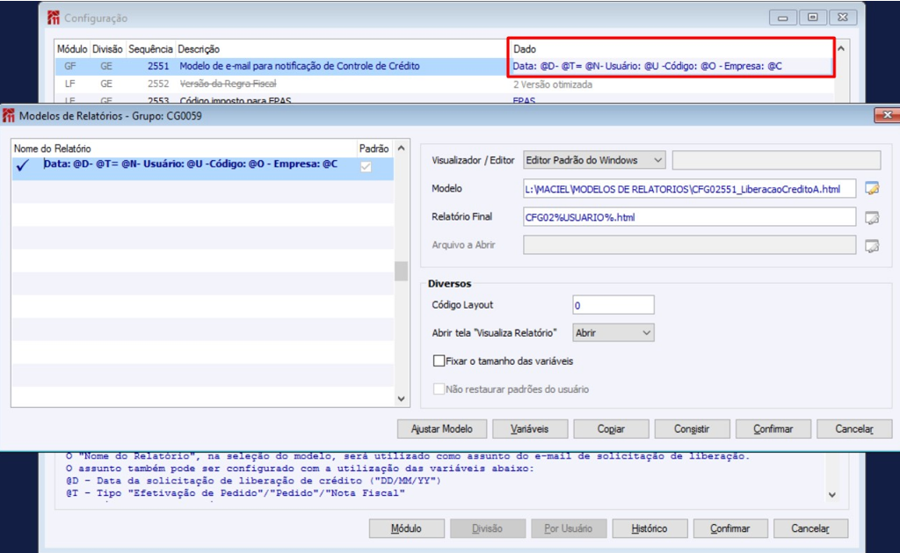Cancel the Modelos de Relatórios dialog

pyautogui.click(x=854, y=429)
